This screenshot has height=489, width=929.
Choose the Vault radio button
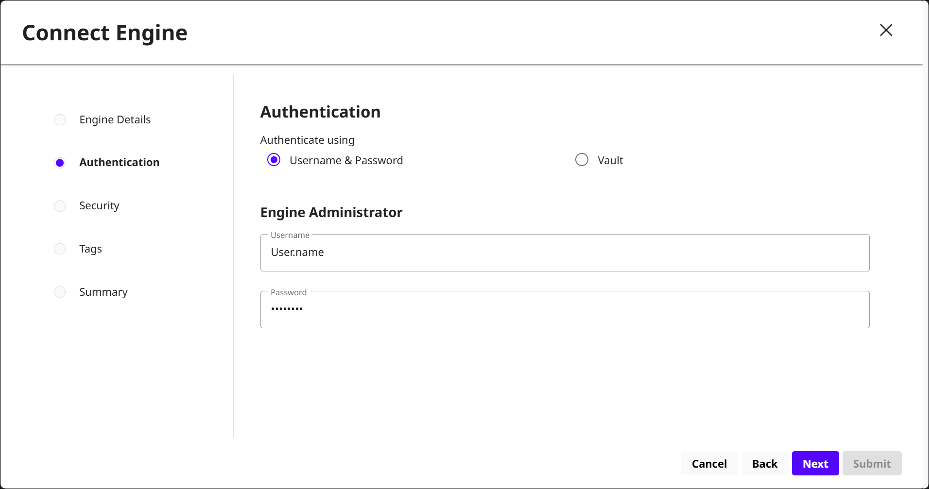[x=582, y=160]
